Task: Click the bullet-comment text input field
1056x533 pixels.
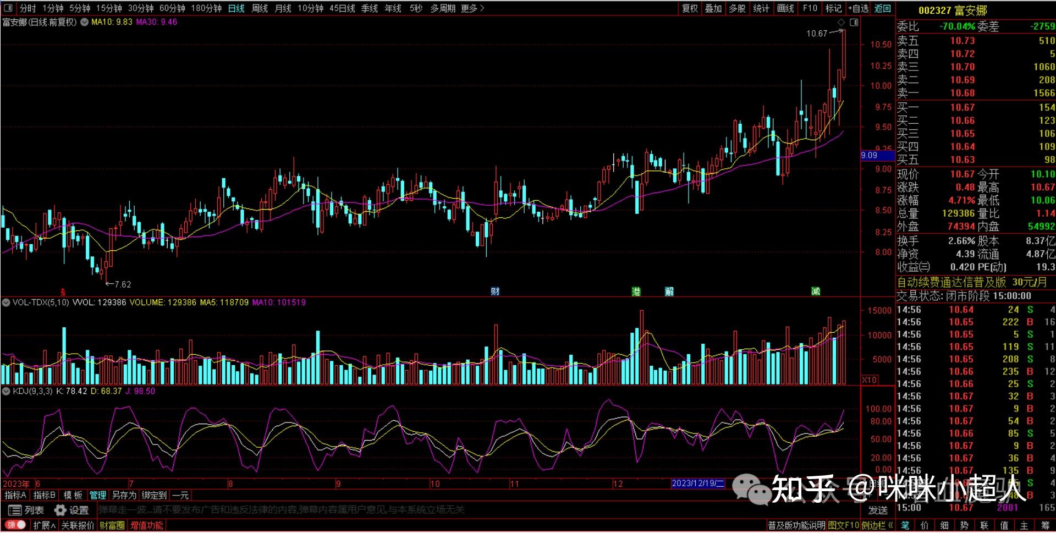Action: (x=479, y=510)
